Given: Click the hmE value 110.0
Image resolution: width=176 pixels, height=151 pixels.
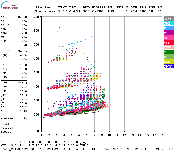Looking at the screenshot, I should click(22, 91).
